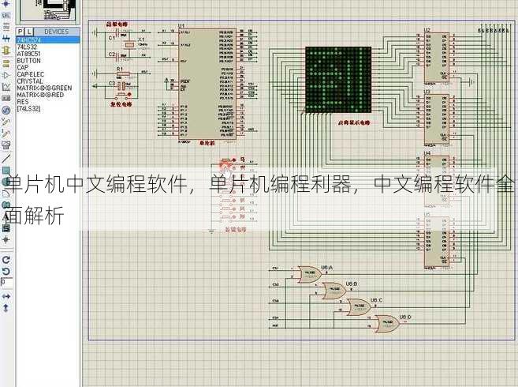518x387 pixels.
Task: Select the 2D Line drawing tool
Action: 6,159
